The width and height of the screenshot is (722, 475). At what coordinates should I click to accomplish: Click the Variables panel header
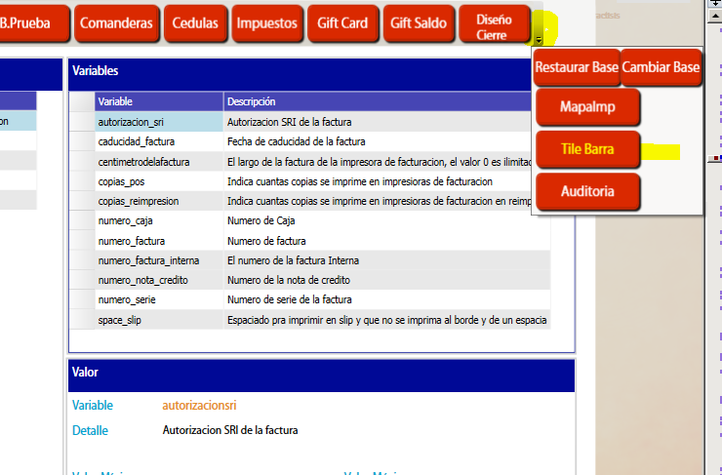[x=301, y=74]
